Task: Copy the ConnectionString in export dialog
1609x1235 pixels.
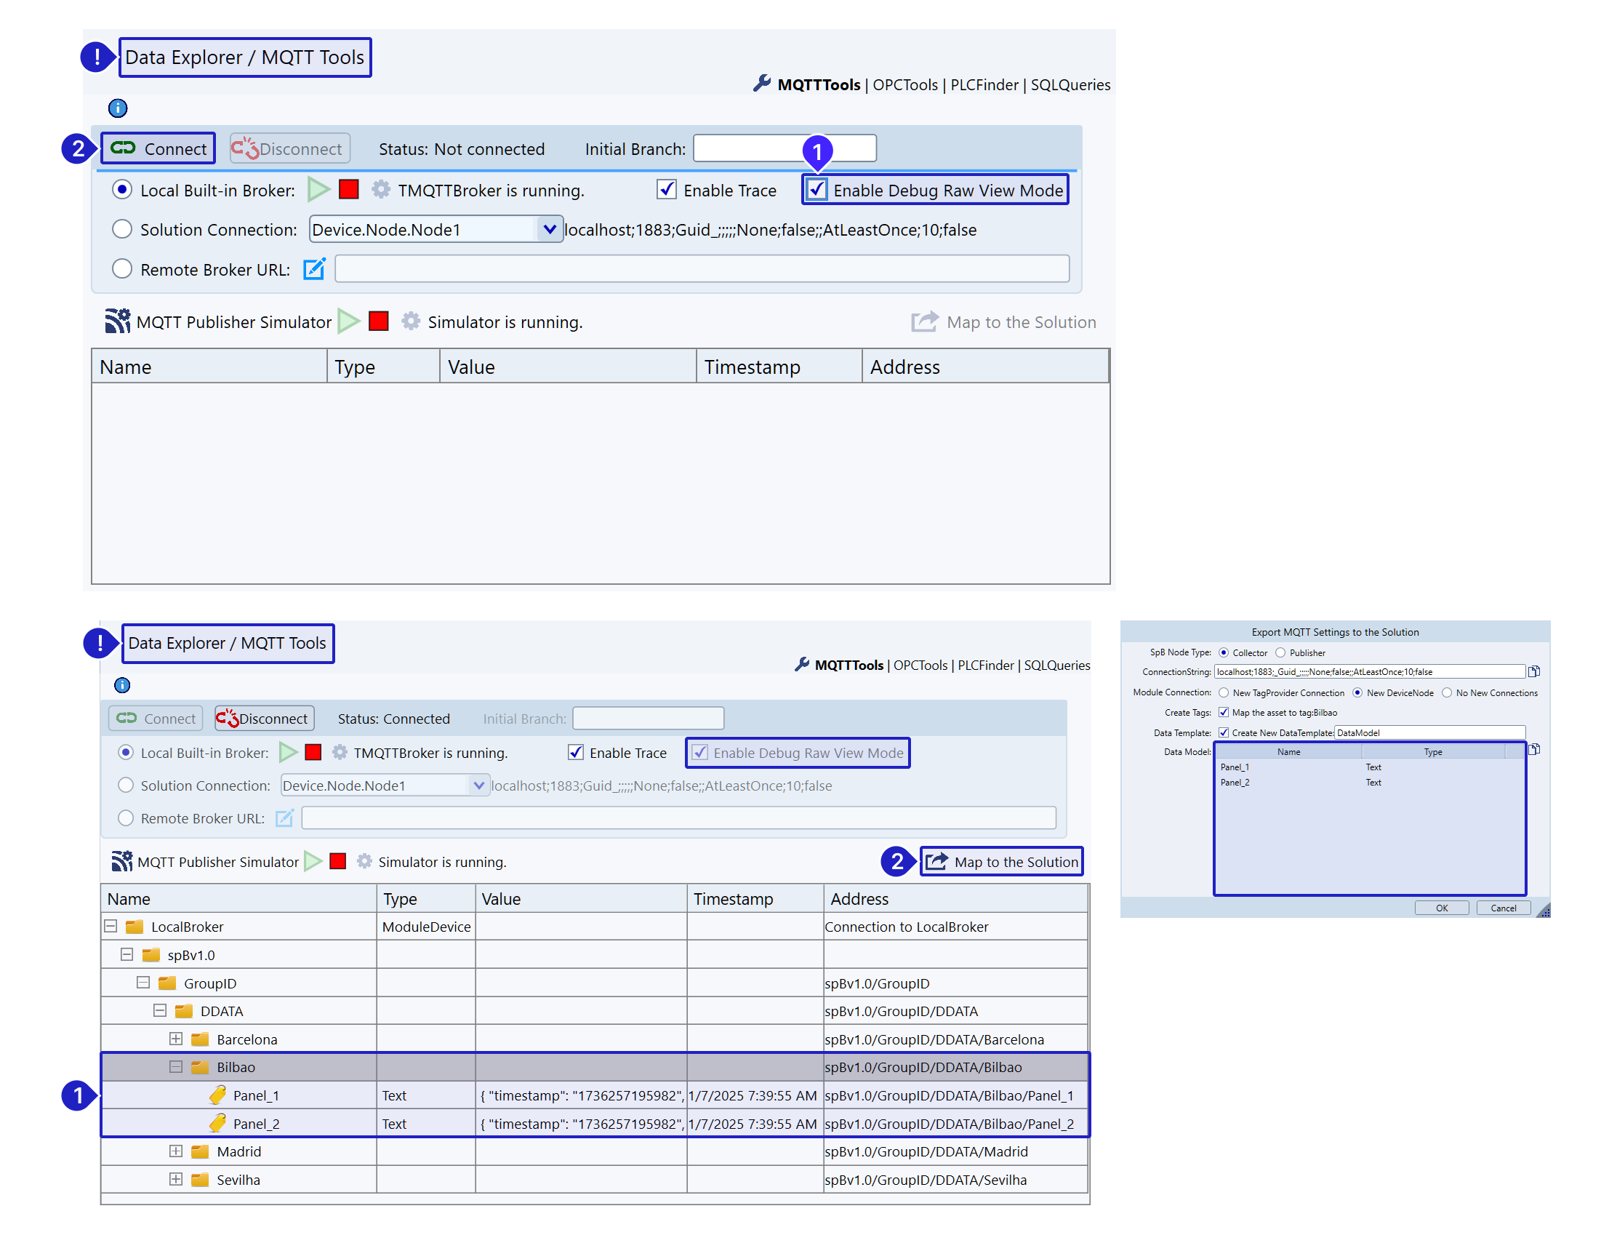Action: coord(1534,671)
